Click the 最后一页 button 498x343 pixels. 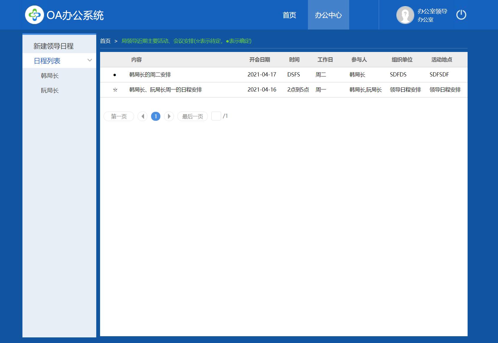pyautogui.click(x=192, y=116)
